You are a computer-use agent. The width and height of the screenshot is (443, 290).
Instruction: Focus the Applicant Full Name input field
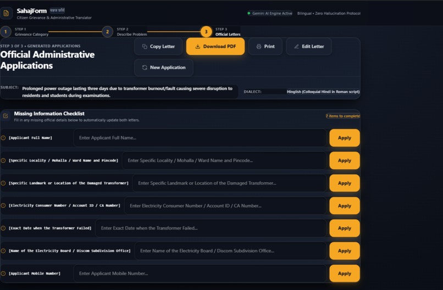tap(200, 138)
